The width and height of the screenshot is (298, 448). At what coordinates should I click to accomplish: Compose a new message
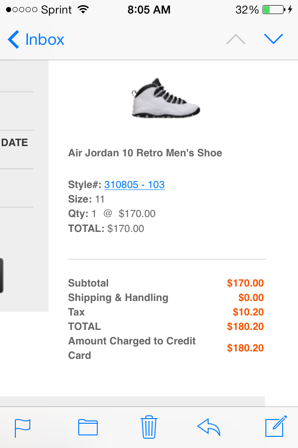point(275,427)
